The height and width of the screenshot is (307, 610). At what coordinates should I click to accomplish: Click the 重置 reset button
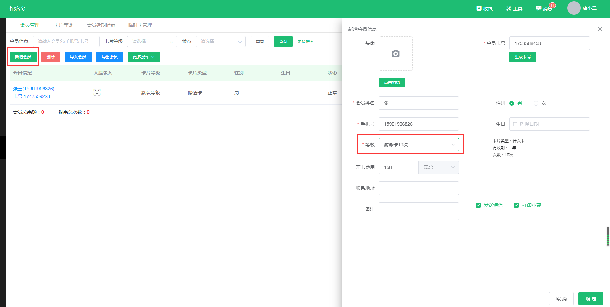(260, 42)
